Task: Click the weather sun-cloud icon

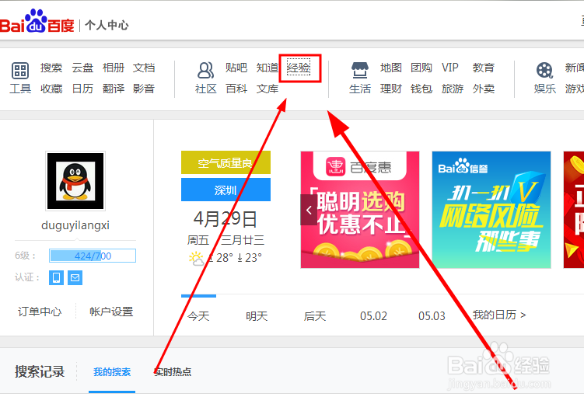Action: tap(196, 258)
